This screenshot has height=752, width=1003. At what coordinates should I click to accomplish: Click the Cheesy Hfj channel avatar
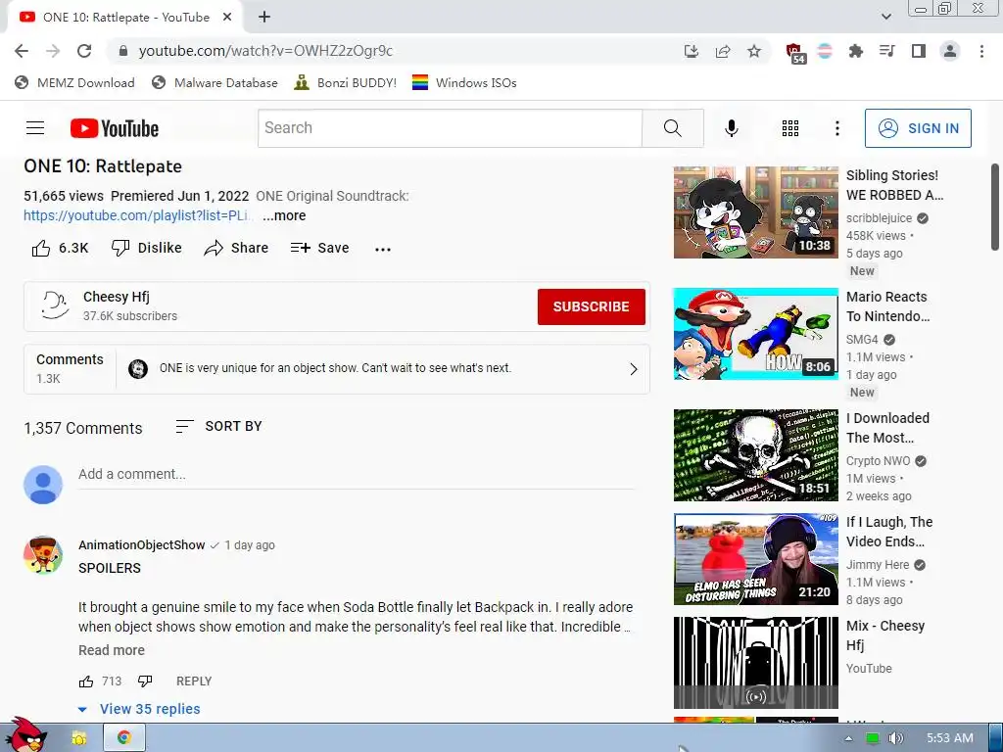55,305
